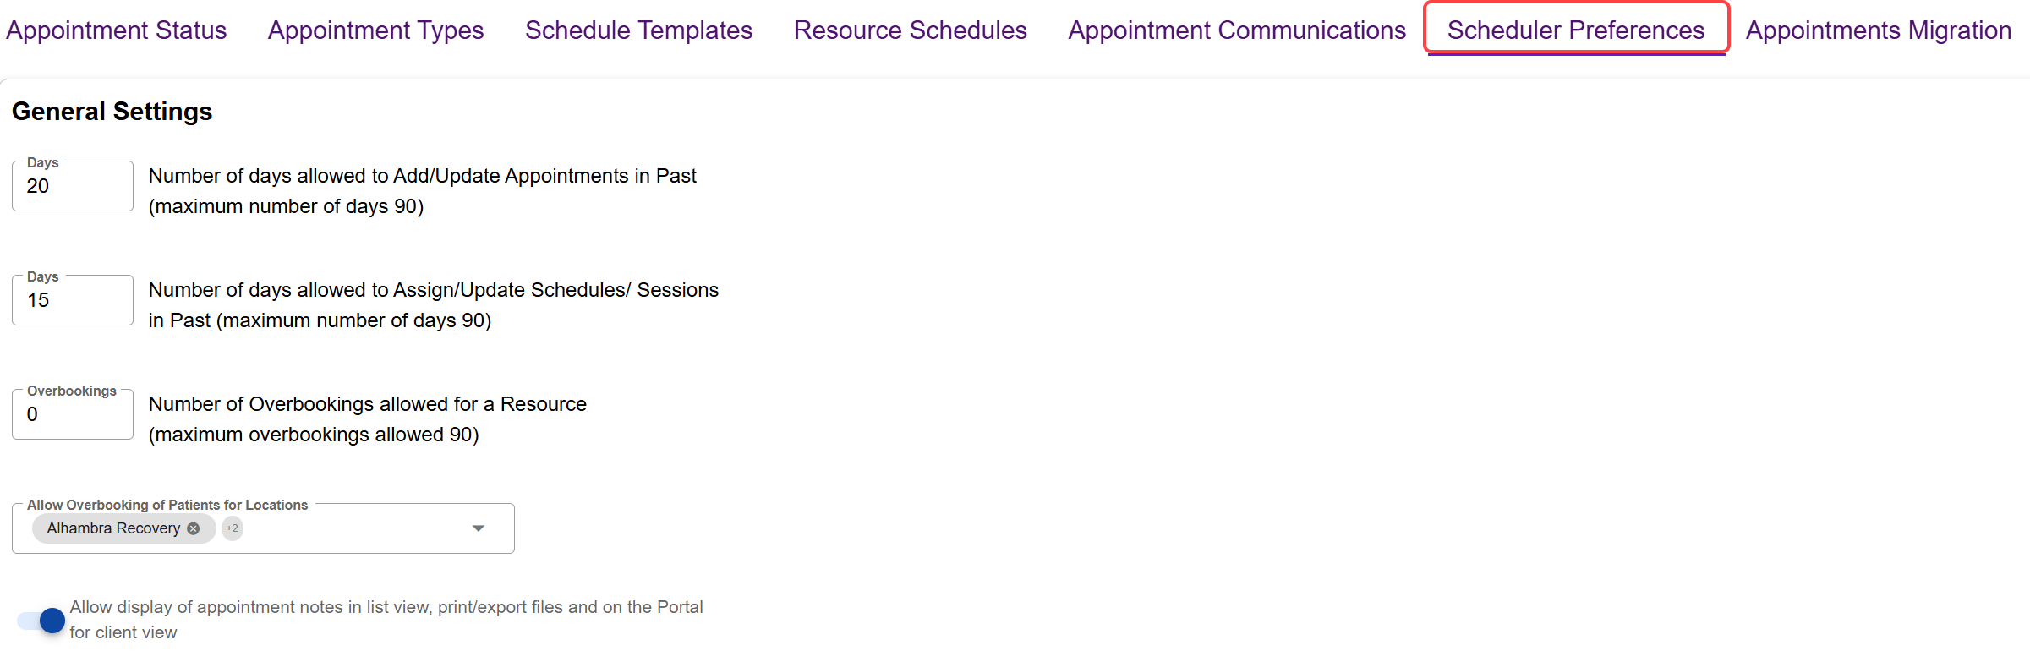This screenshot has height=651, width=2030.
Task: Select the Scheduler Preferences tab
Action: (x=1575, y=30)
